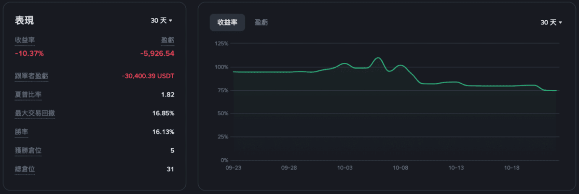This screenshot has width=579, height=194.
Task: Click the -10.37% return value
Action: (29, 53)
